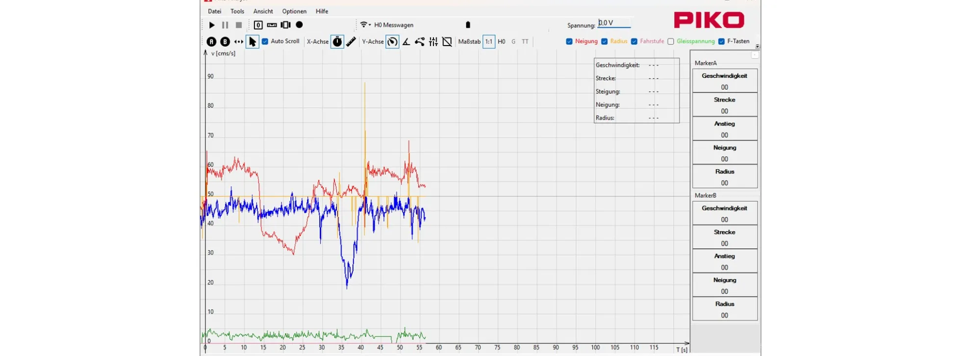This screenshot has height=356, width=961.
Task: Click the wagon calibration icon beside record
Action: (x=285, y=25)
